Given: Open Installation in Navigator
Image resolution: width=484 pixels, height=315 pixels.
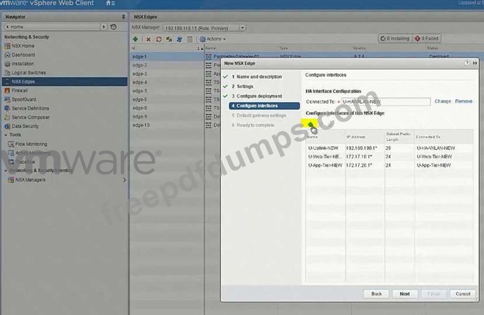Looking at the screenshot, I should coord(22,64).
